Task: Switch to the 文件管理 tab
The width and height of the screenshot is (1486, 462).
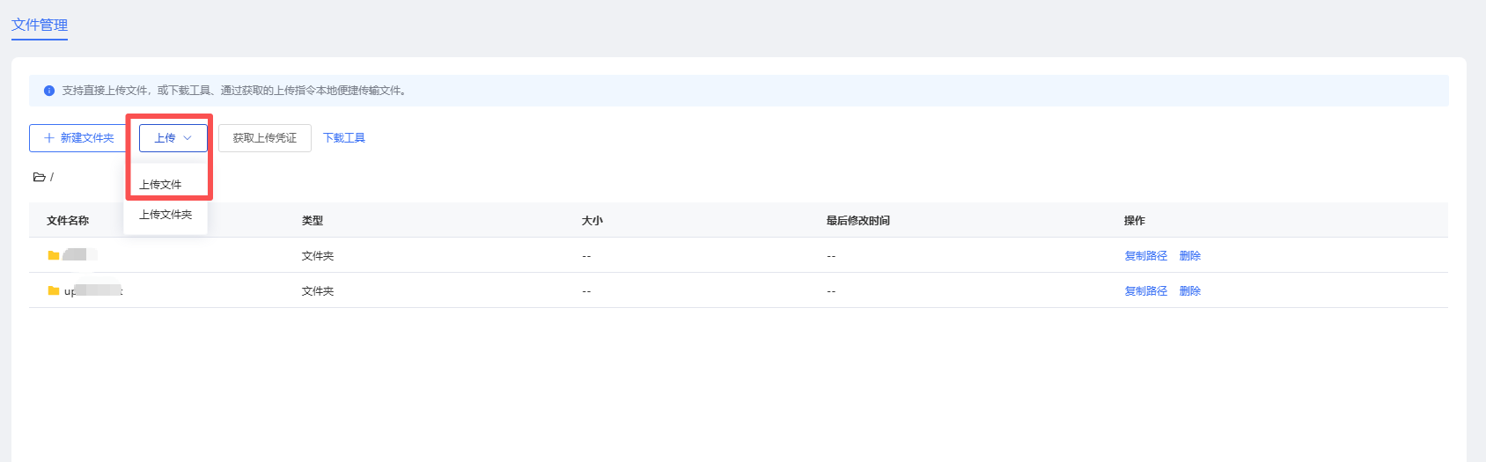Action: (40, 25)
